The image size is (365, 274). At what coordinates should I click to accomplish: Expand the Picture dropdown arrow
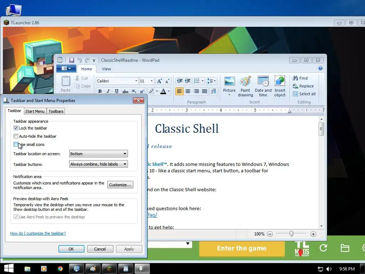pyautogui.click(x=229, y=95)
